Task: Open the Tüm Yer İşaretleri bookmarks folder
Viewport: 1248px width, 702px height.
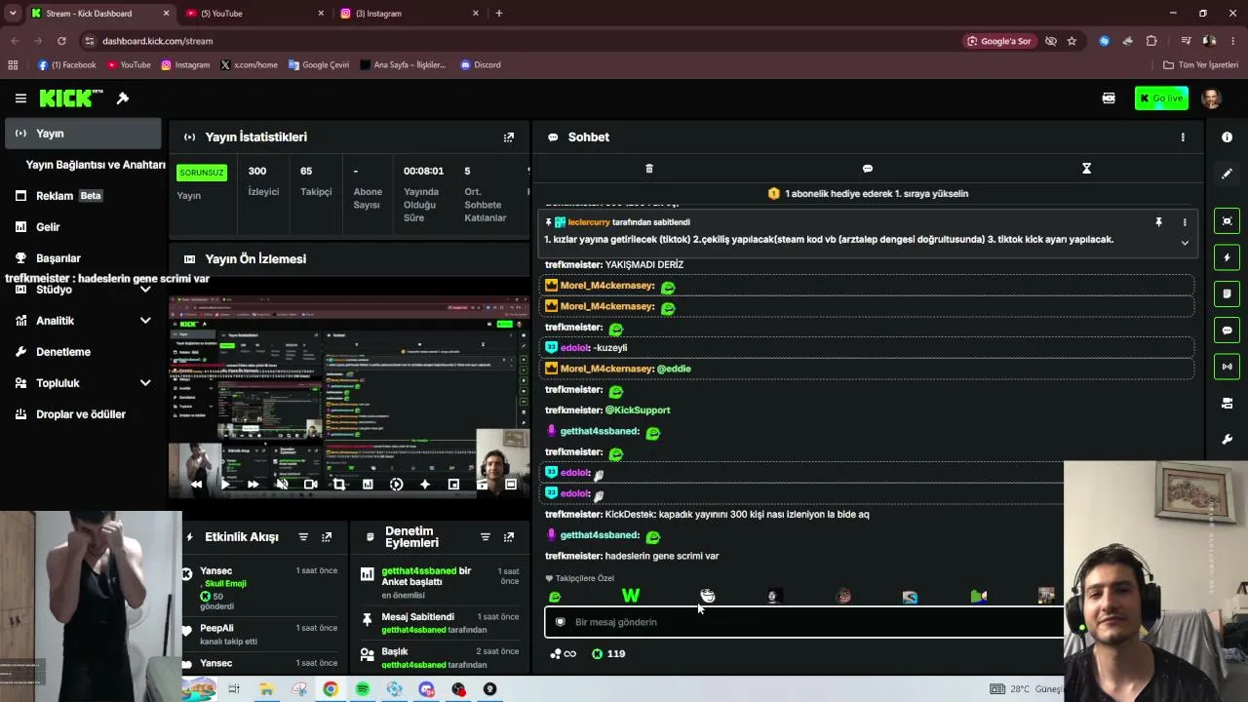Action: coord(1200,65)
